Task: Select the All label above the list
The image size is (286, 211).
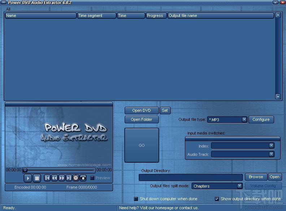Action: click(8, 9)
